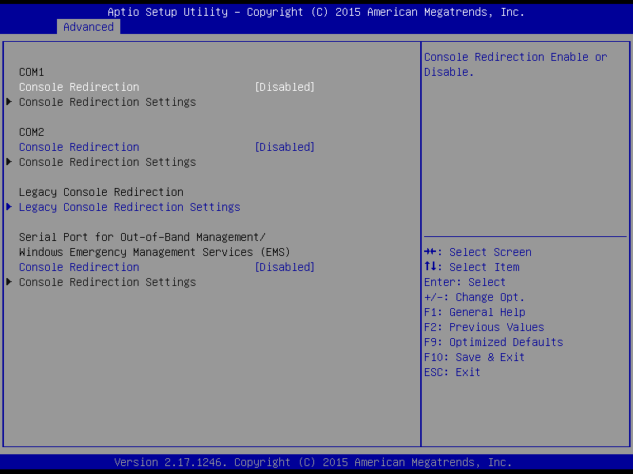The image size is (633, 474).
Task: Open the EMS Console Redirection Settings submenu
Action: pos(107,282)
